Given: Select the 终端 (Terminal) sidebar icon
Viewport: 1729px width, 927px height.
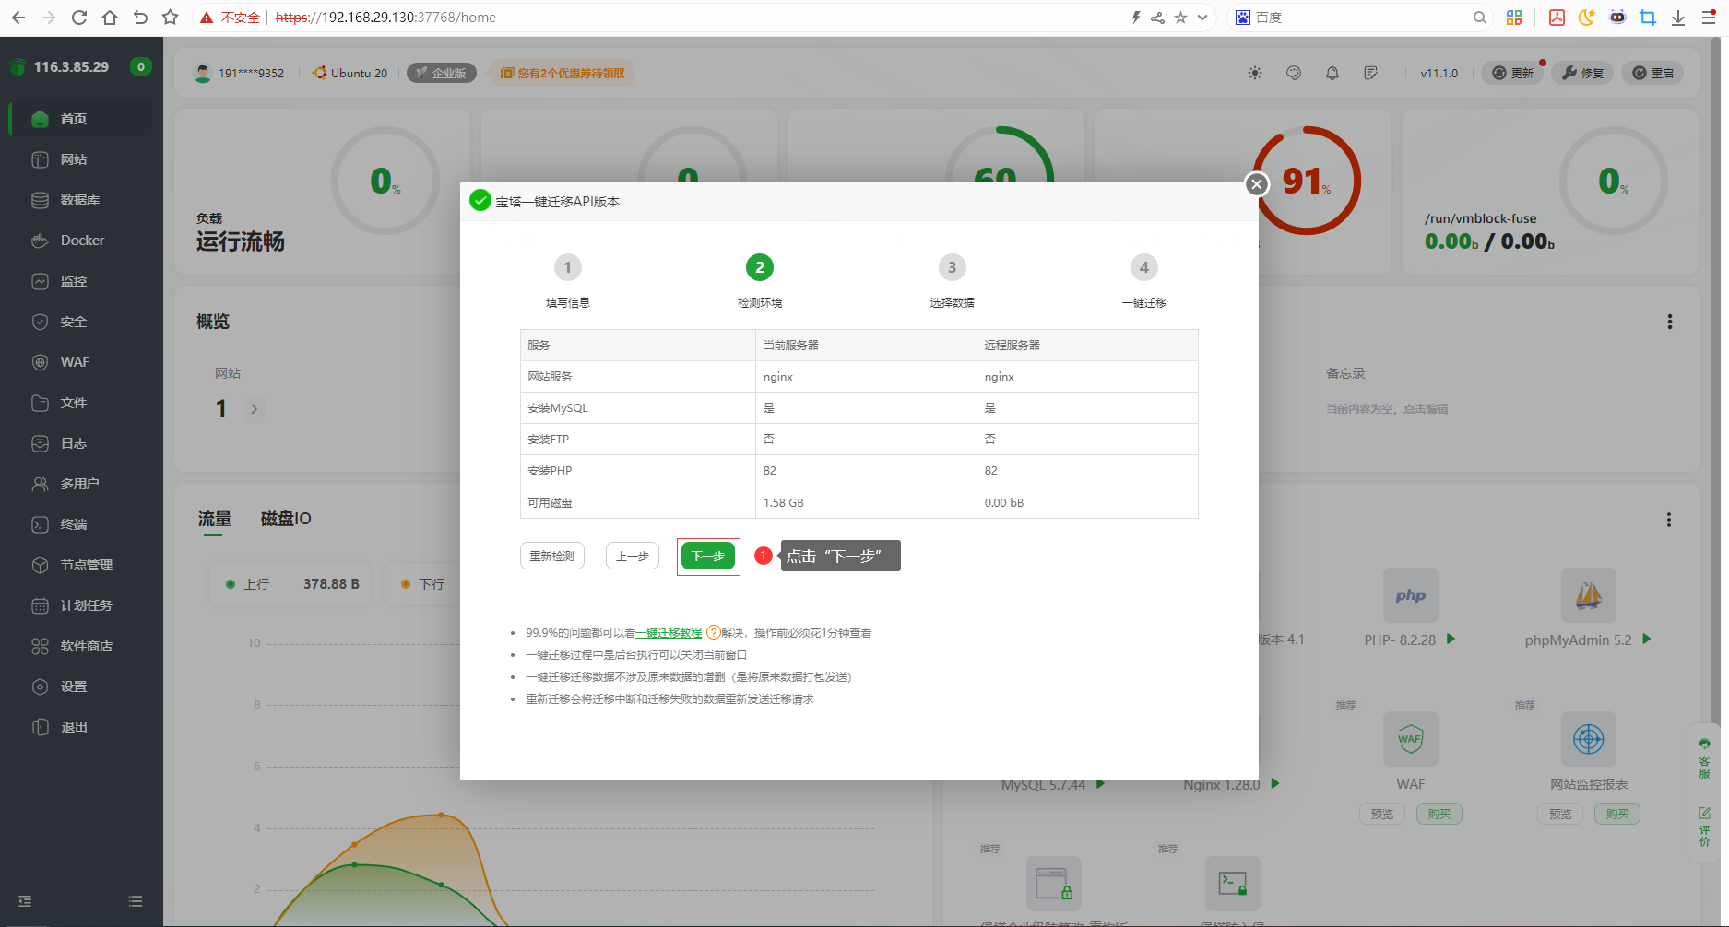Looking at the screenshot, I should (72, 523).
